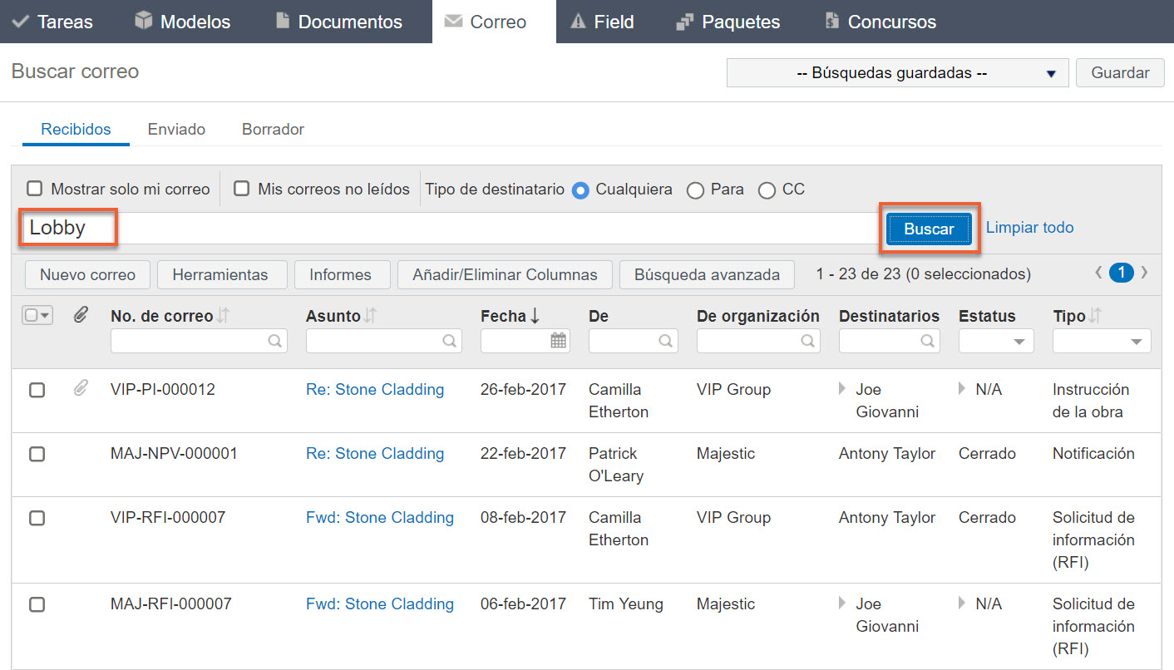Go to previous page arrow
The image size is (1174, 670).
1098,272
